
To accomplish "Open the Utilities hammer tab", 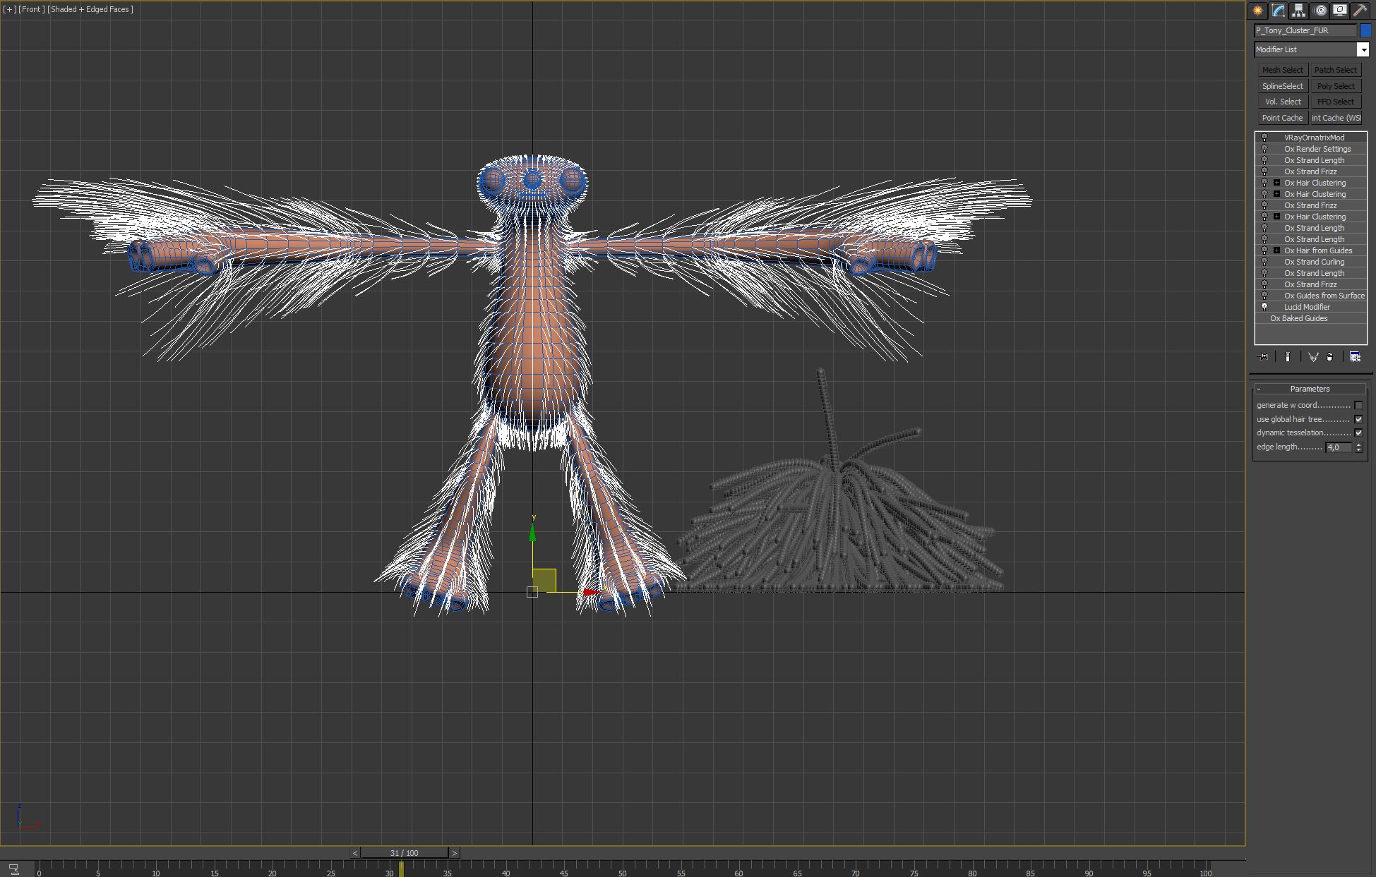I will coord(1360,10).
